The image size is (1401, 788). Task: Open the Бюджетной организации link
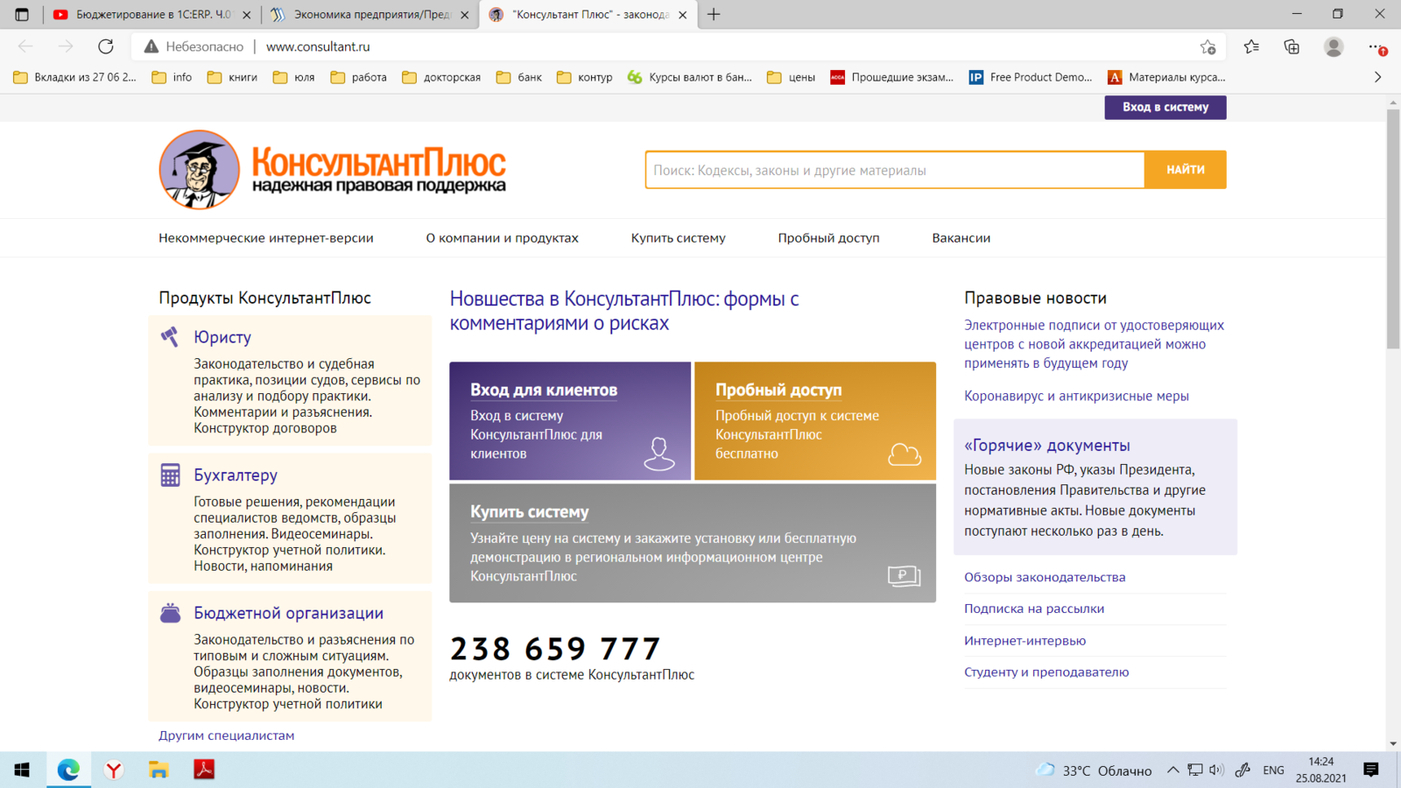[289, 613]
